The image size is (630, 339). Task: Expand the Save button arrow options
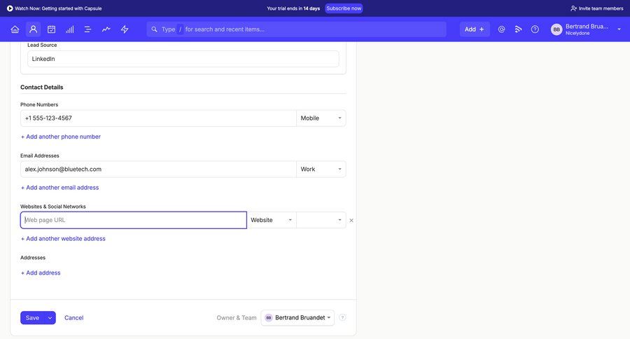50,318
